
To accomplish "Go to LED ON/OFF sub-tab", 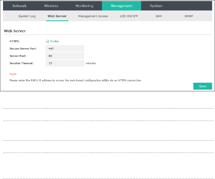I will pos(129,16).
